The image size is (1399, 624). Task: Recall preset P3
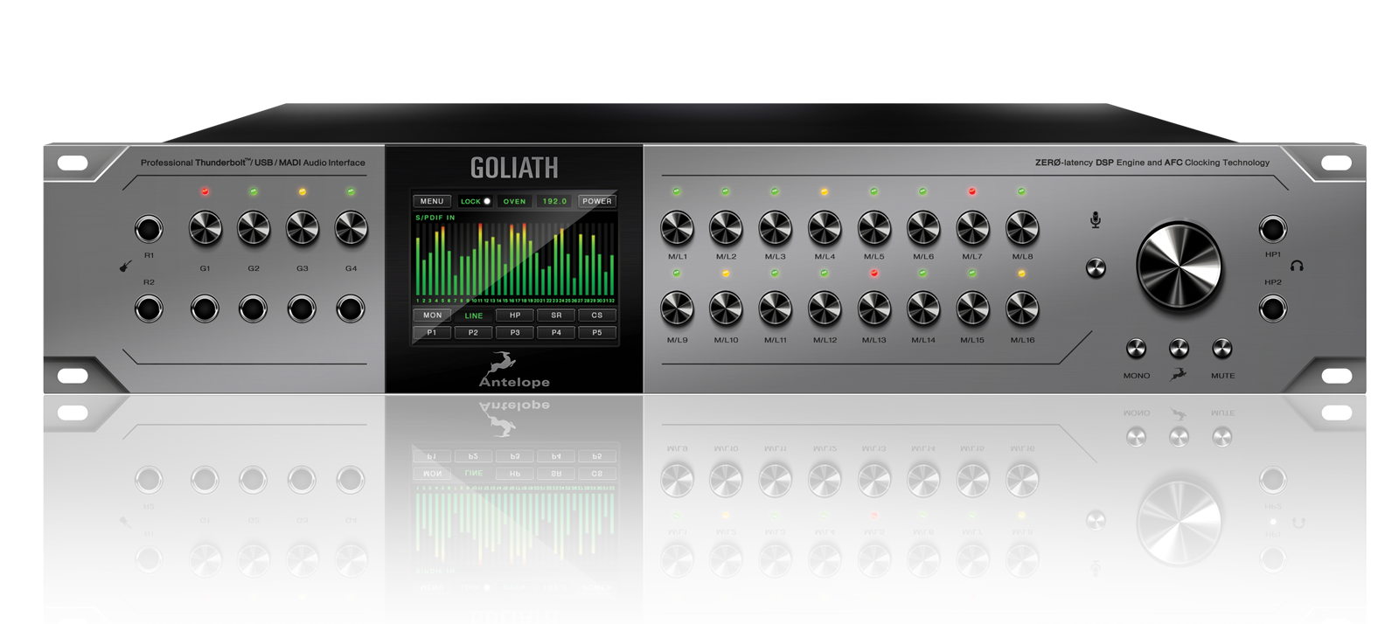point(515,333)
